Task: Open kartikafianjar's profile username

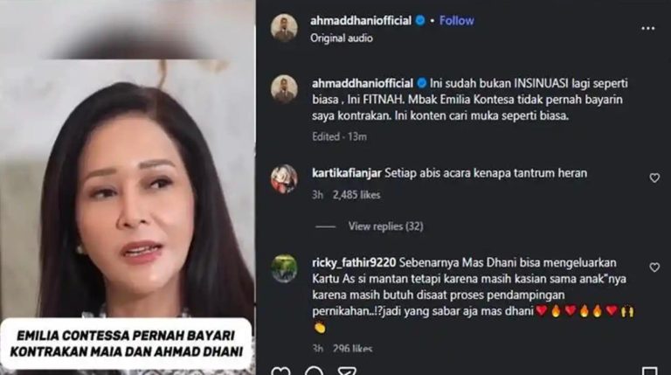Action: (x=347, y=173)
